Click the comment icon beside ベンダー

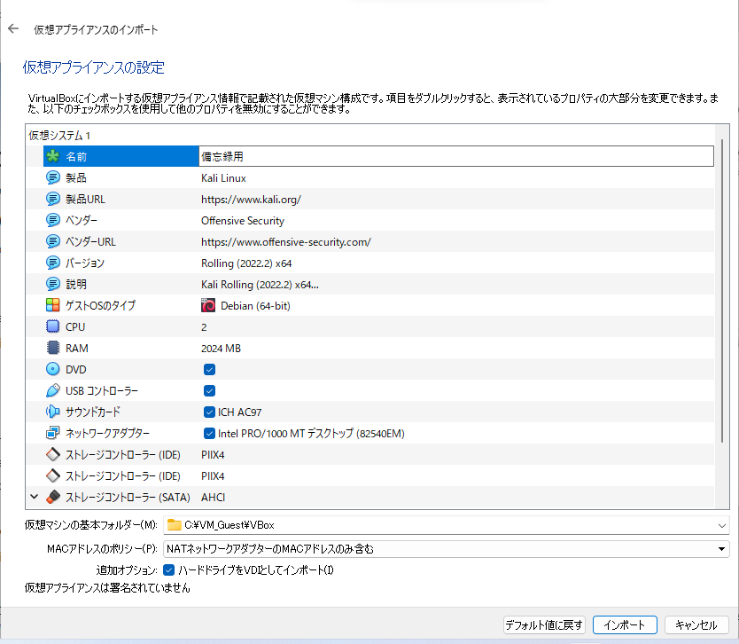coord(53,220)
